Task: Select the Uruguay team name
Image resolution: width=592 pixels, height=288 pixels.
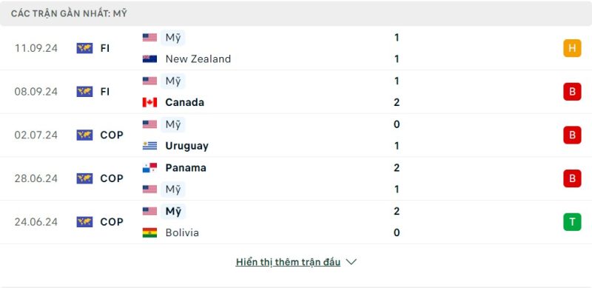Action: [187, 146]
